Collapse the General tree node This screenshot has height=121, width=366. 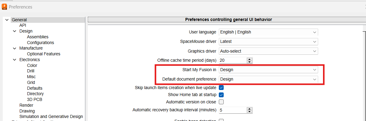pos(7,20)
